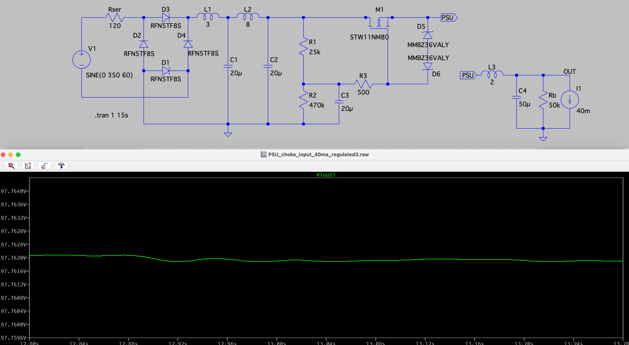629x345 pixels.
Task: Click the 470k value of R2
Action: coord(317,105)
